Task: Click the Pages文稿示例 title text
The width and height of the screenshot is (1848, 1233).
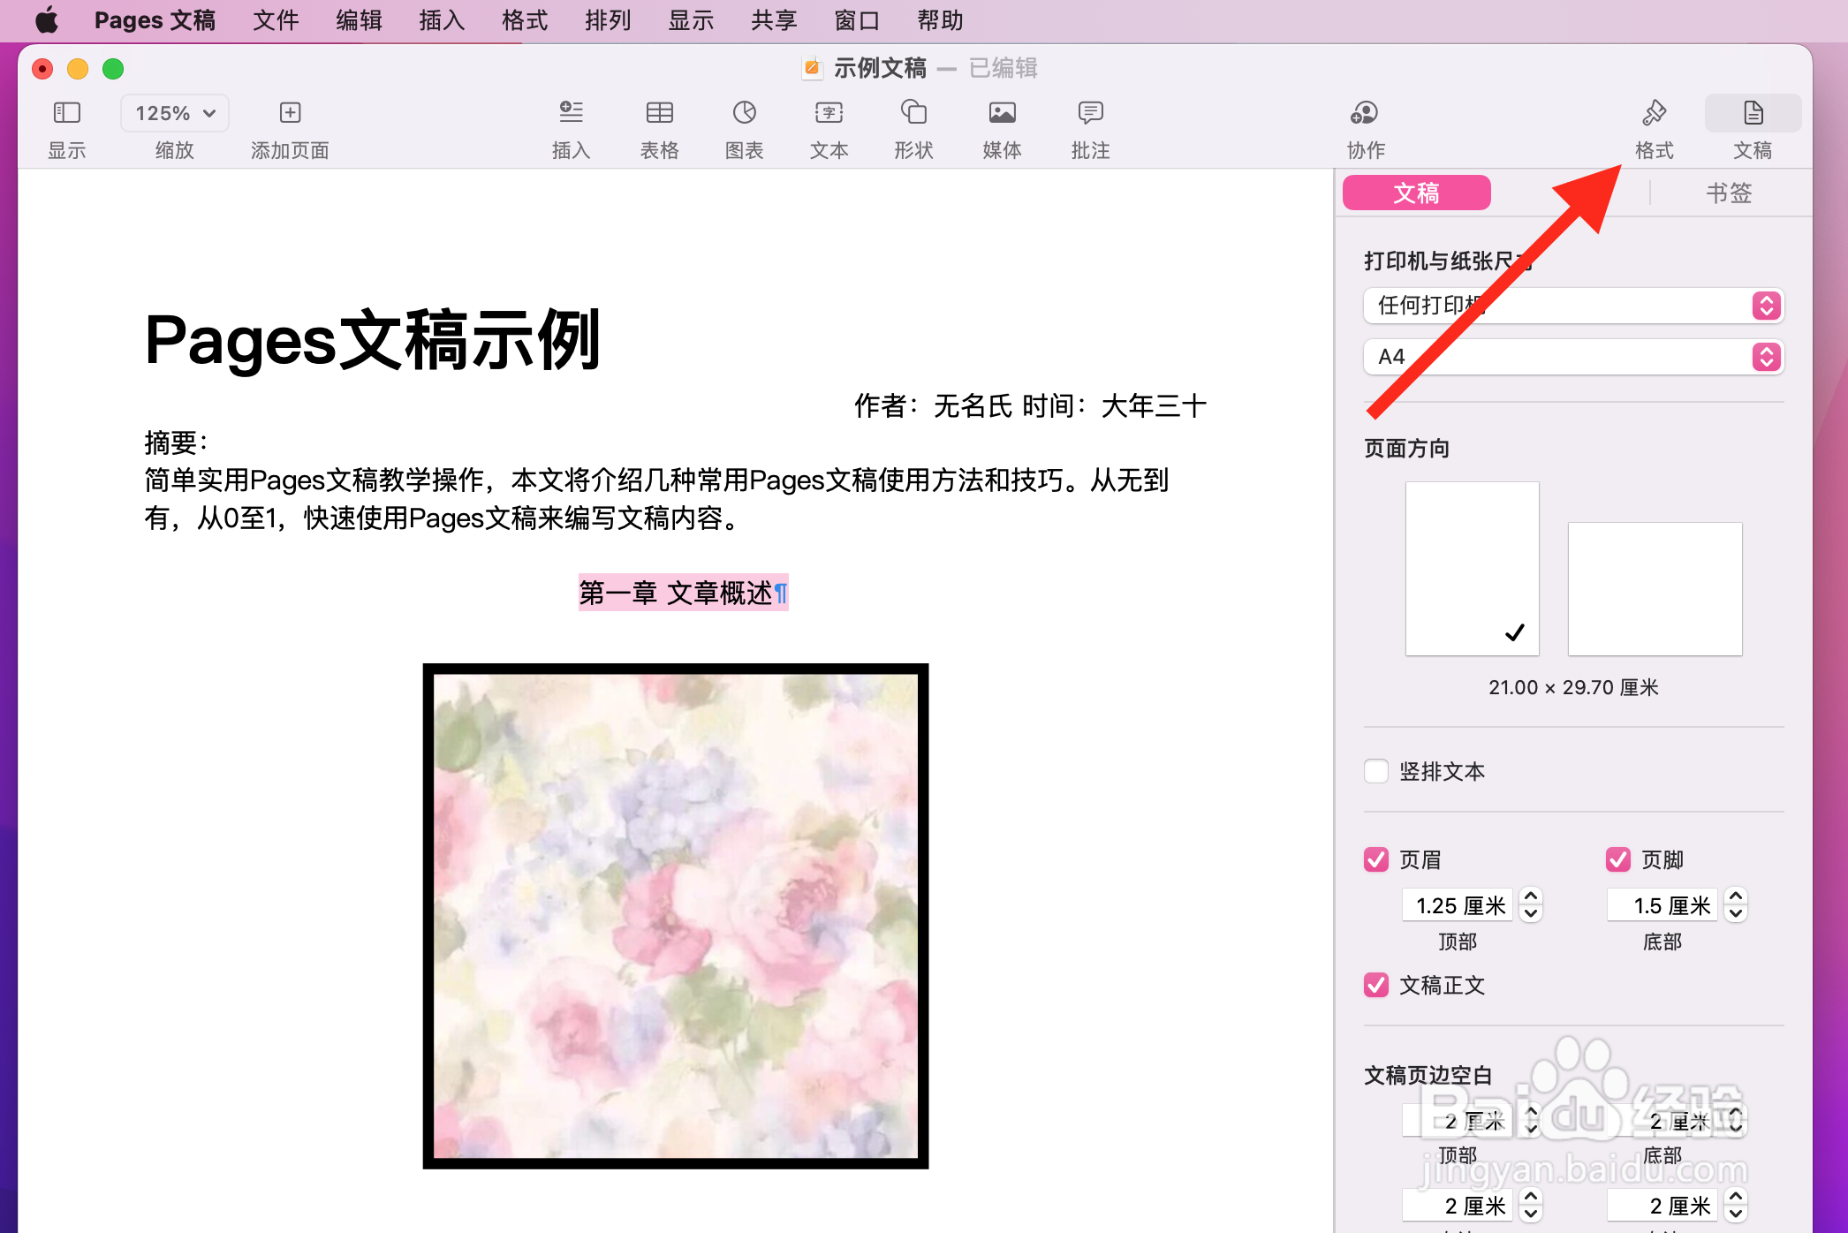Action: [x=373, y=340]
